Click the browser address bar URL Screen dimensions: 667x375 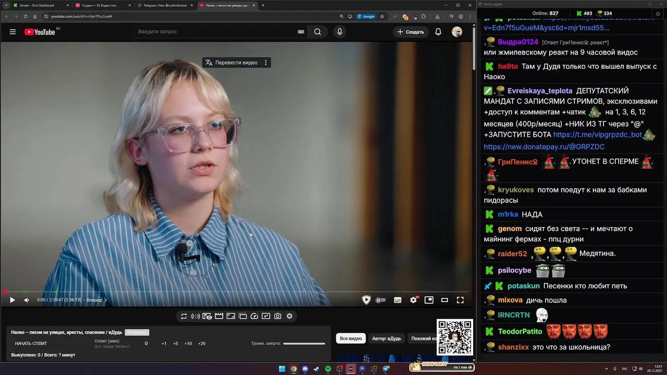click(x=81, y=16)
